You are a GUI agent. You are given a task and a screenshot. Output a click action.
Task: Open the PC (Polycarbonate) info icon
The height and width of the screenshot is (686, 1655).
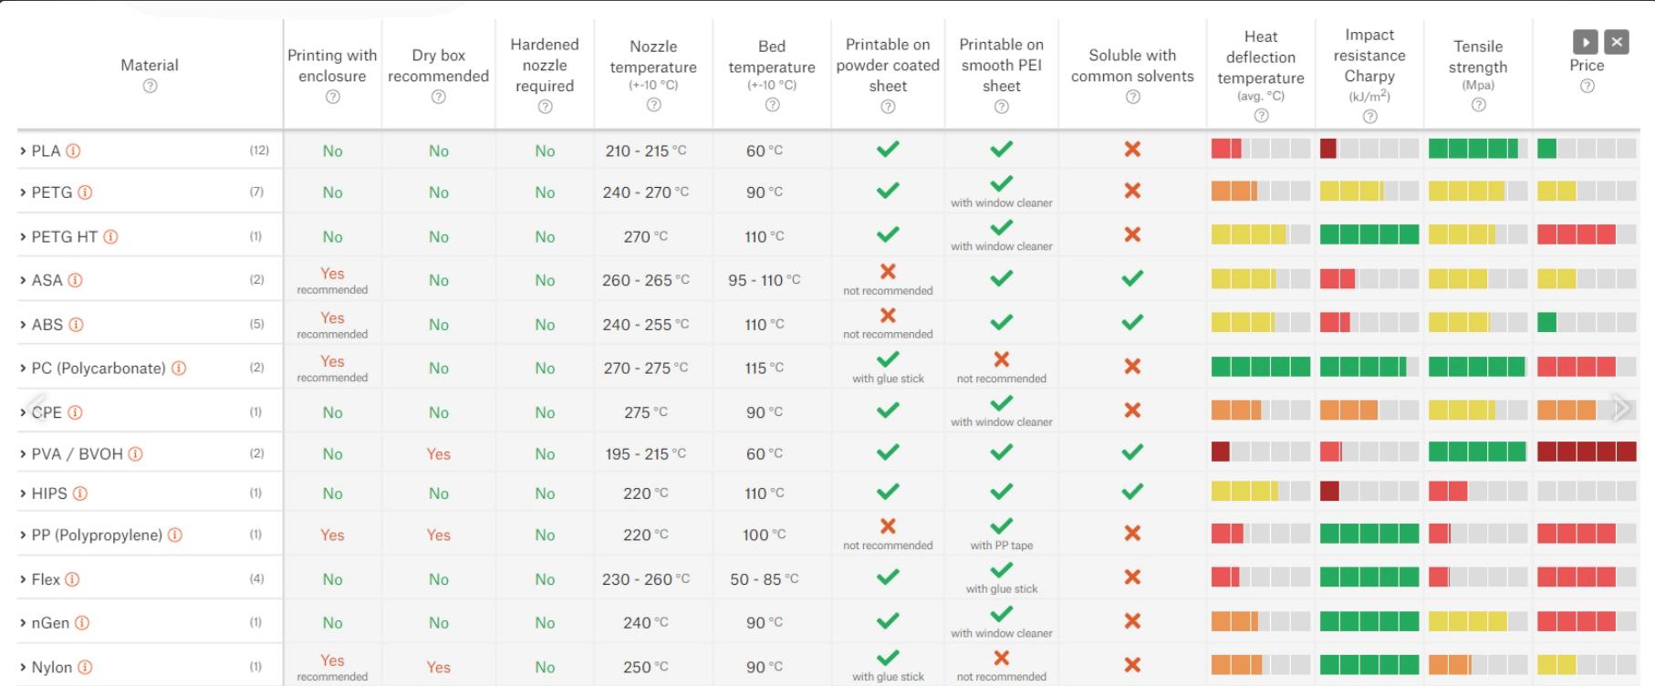click(x=179, y=369)
